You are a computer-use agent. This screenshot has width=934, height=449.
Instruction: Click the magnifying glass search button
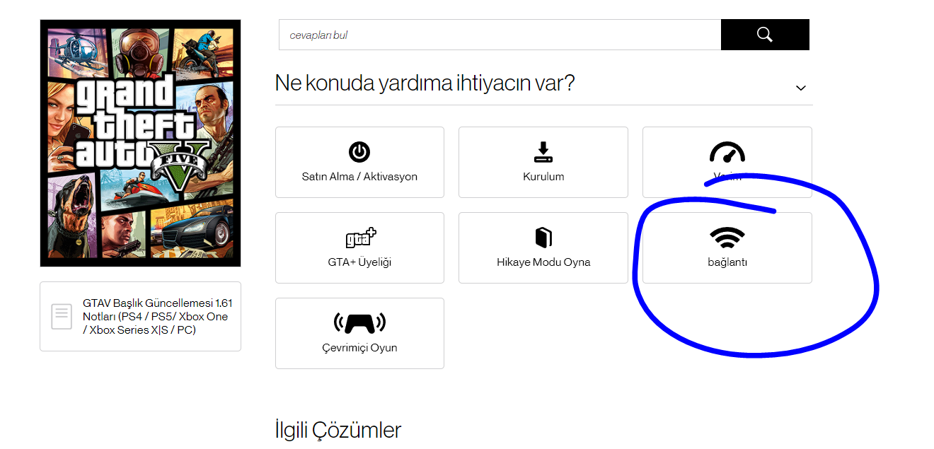(x=765, y=35)
